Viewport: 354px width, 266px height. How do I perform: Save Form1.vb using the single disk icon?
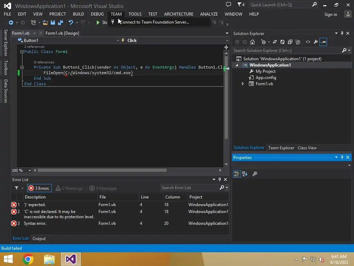[53, 23]
